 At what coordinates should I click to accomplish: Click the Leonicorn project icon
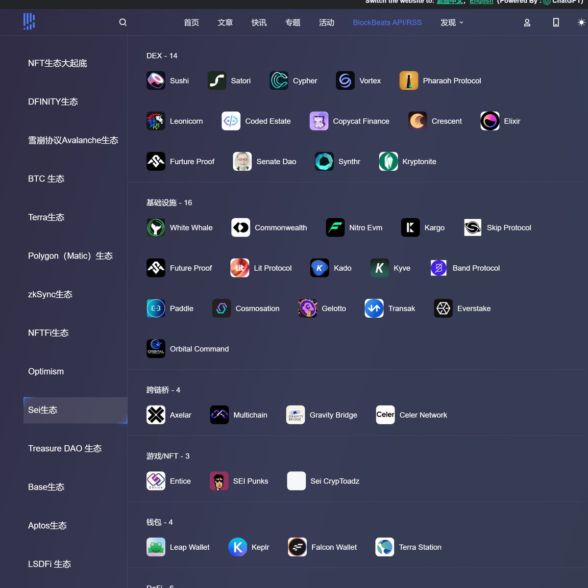click(156, 121)
